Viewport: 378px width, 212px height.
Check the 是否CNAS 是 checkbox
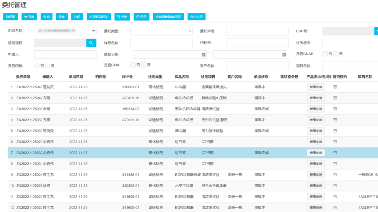pyautogui.click(x=336, y=54)
